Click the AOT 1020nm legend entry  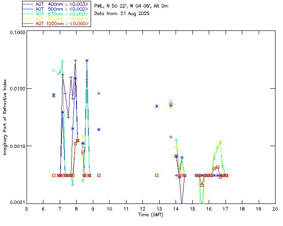[x=56, y=23]
